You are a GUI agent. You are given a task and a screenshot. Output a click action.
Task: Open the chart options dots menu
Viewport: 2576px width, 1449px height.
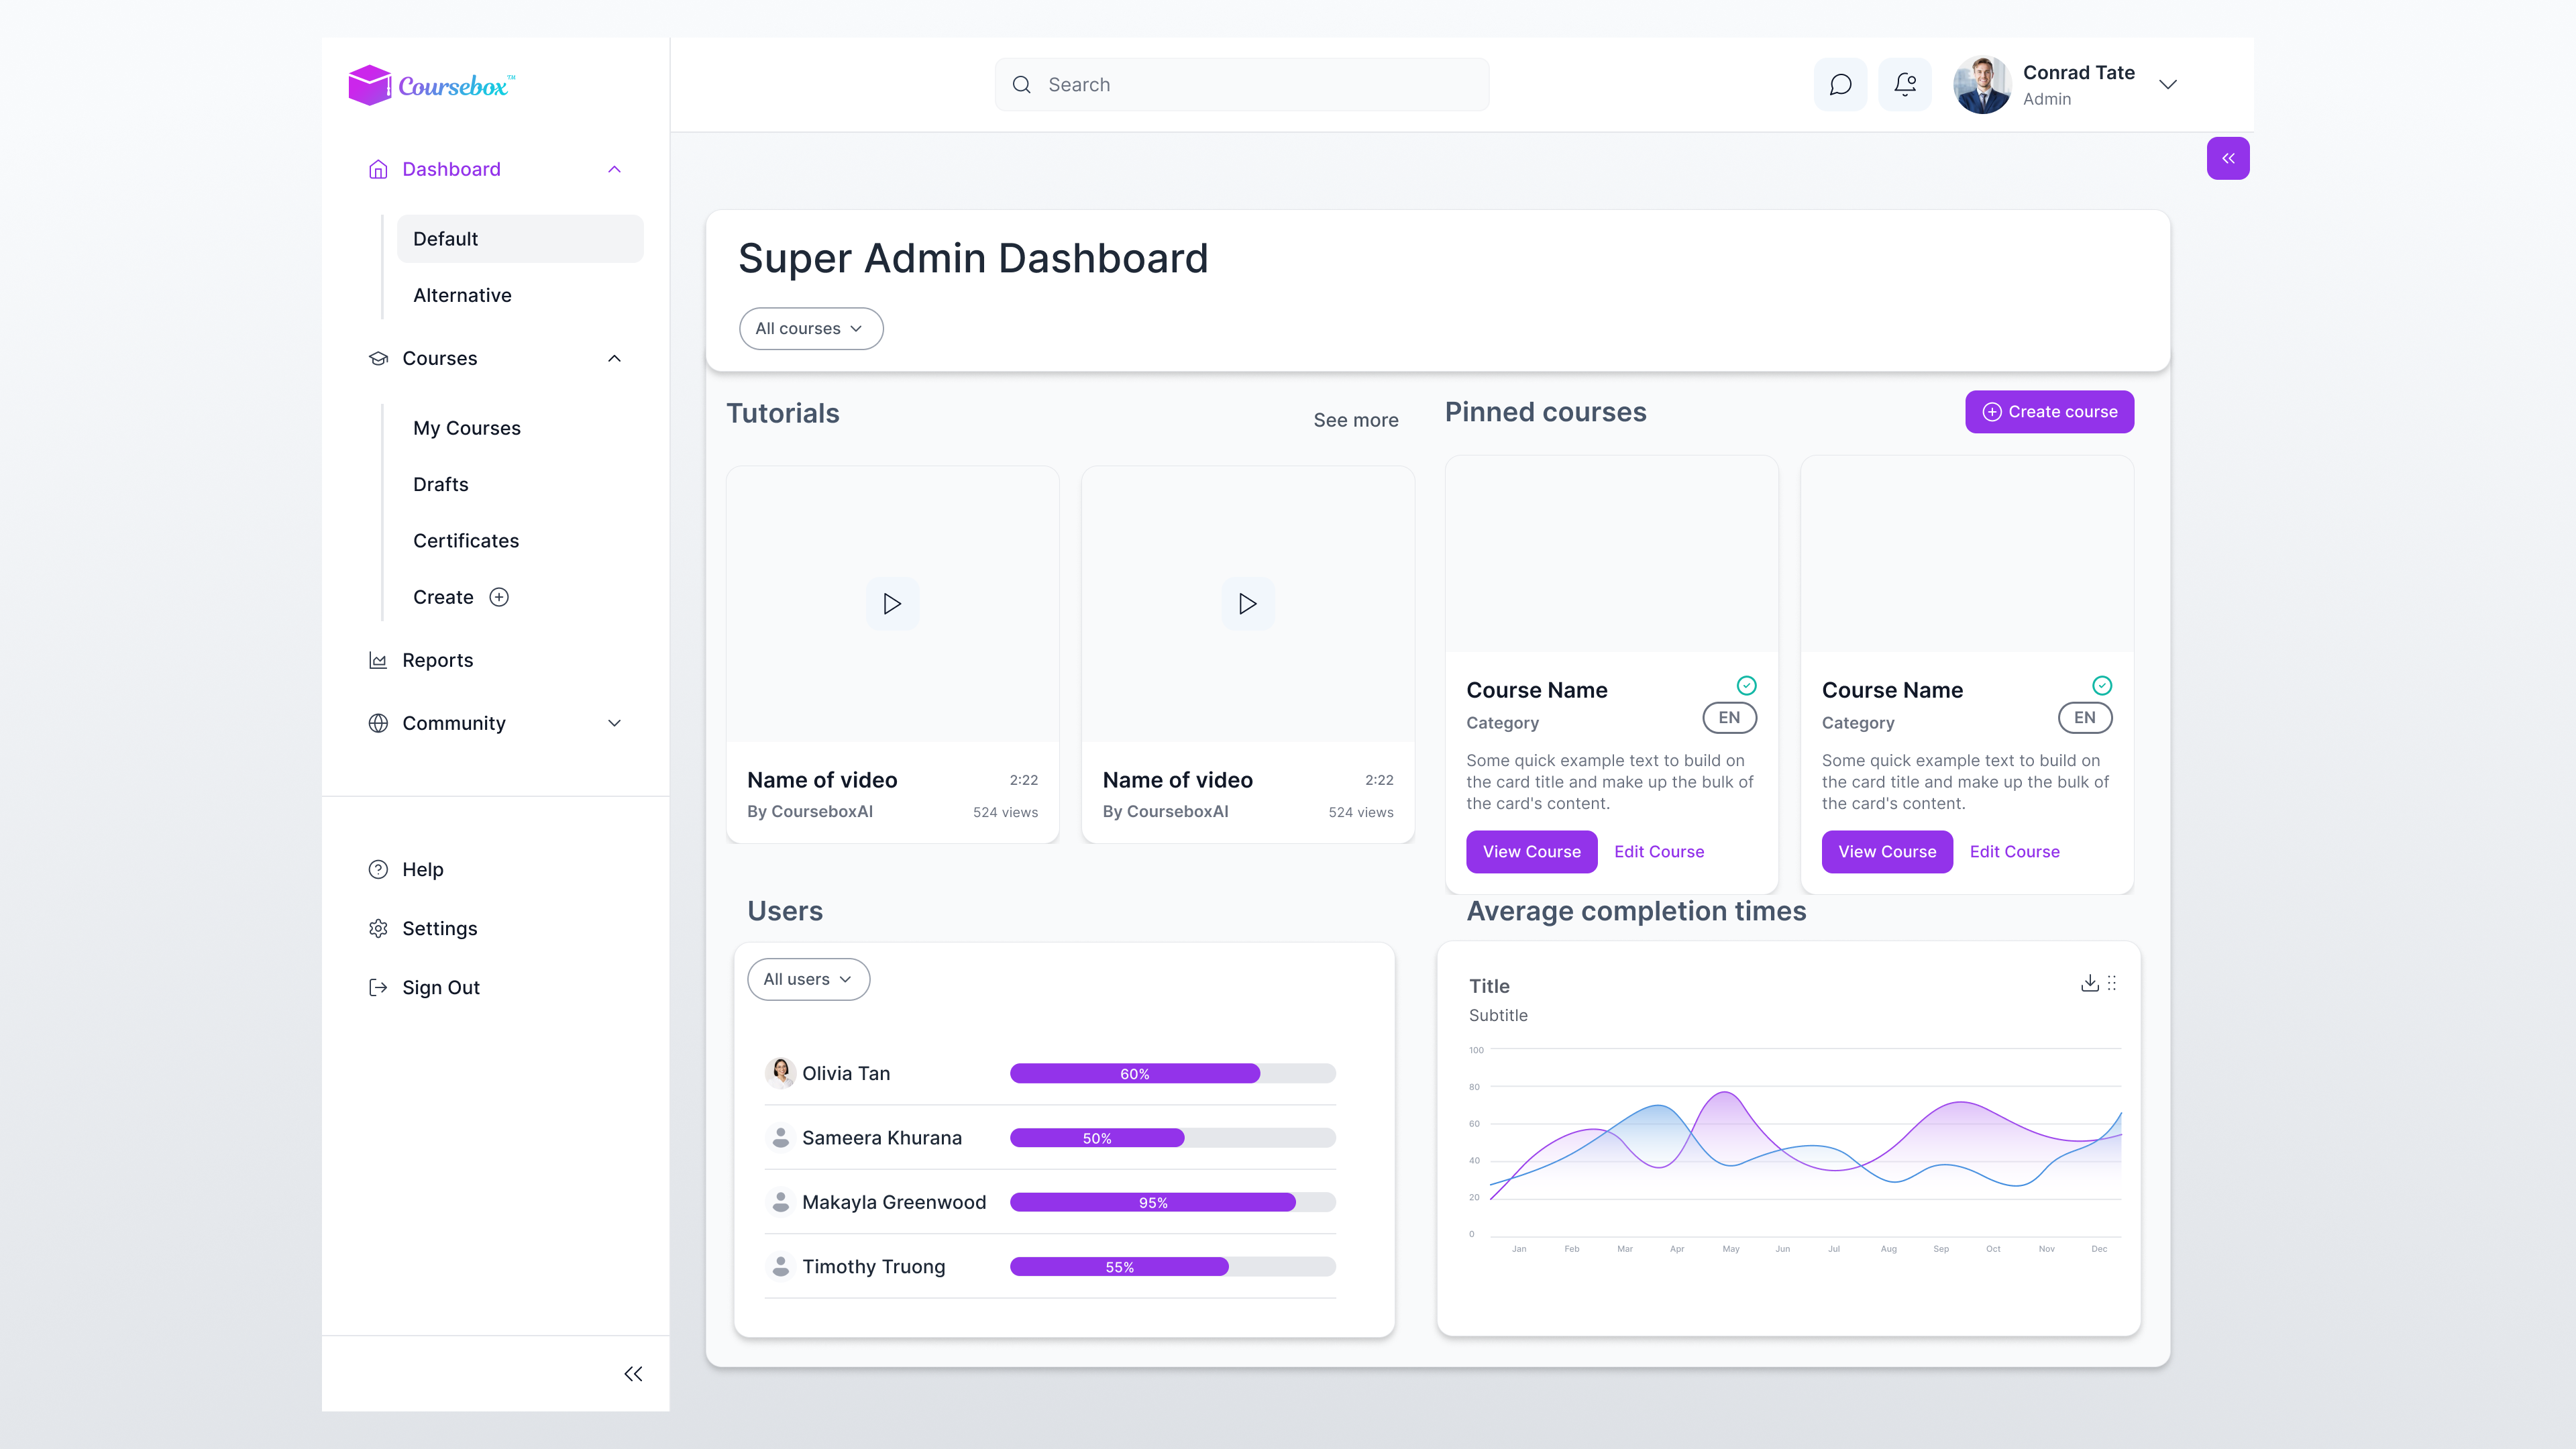tap(2112, 983)
